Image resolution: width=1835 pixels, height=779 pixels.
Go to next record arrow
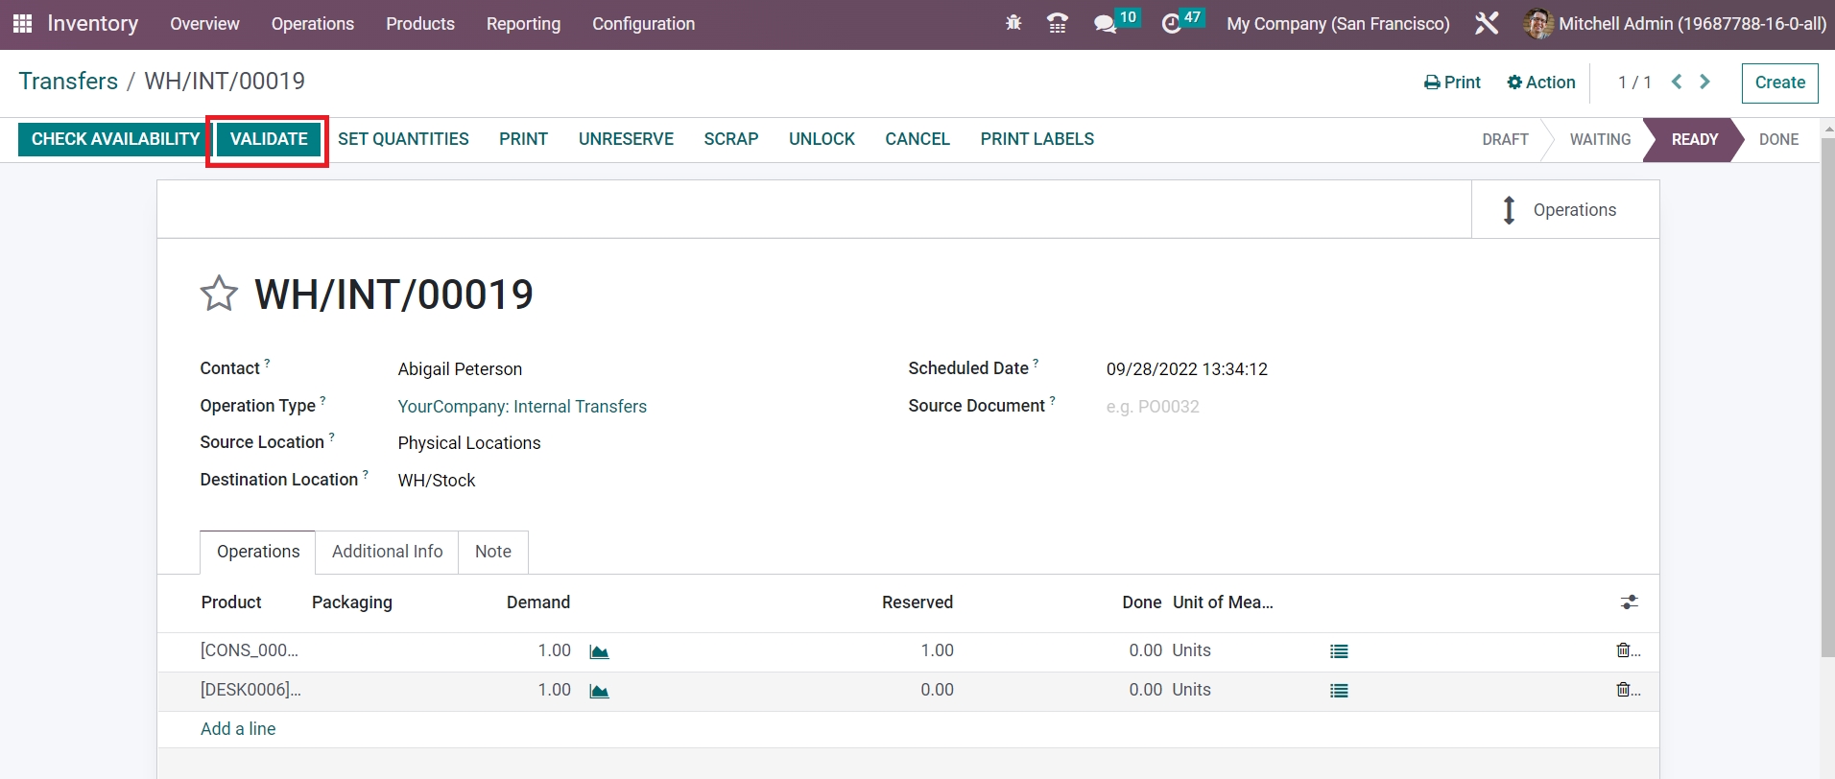pos(1705,82)
